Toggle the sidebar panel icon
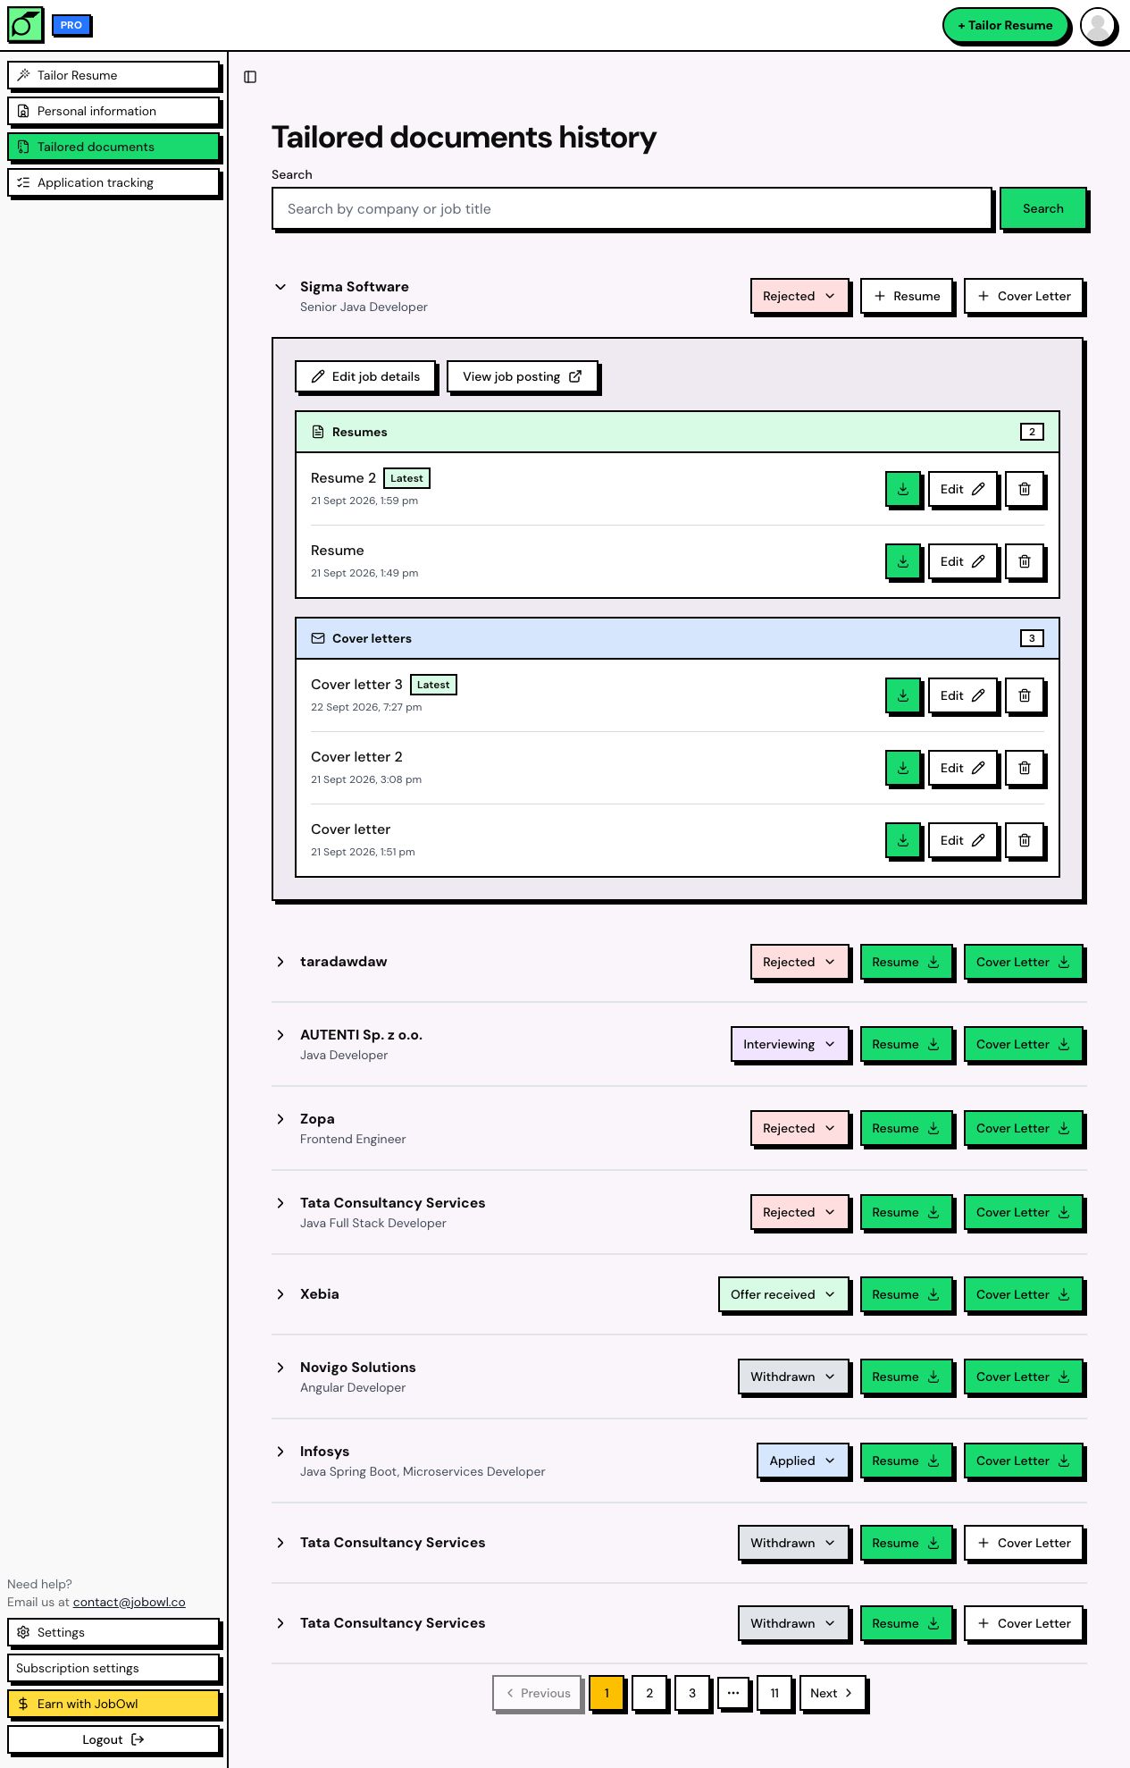Screen dimensions: 1130x1768 [250, 77]
